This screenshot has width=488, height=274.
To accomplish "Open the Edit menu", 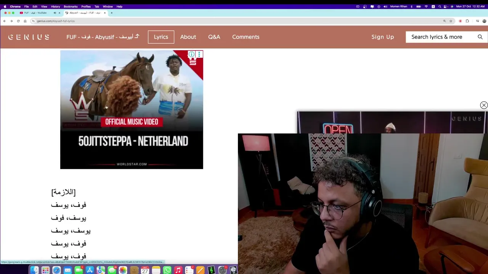I will coord(35,6).
